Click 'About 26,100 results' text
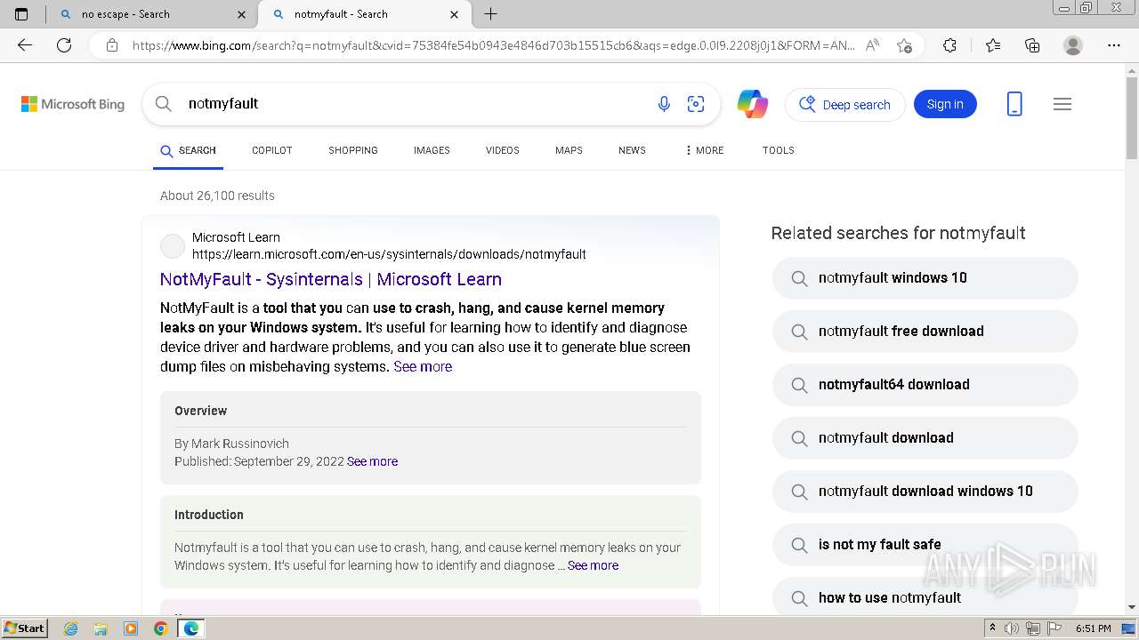Viewport: 1139px width, 640px height. (217, 196)
